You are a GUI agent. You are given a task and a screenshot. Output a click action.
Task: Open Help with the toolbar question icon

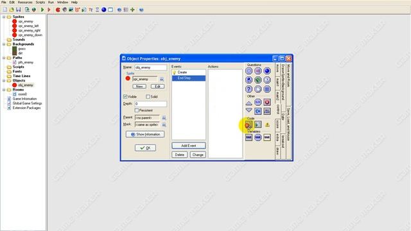(x=141, y=10)
